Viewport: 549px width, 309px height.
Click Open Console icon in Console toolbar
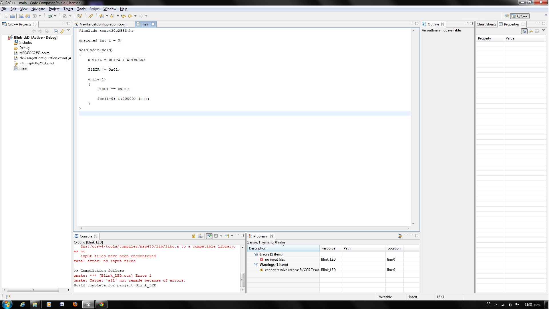tap(227, 236)
